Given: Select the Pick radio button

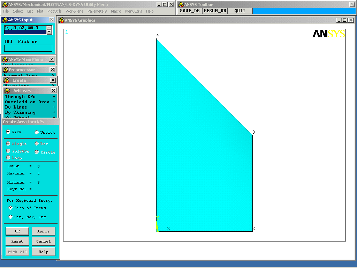Looking at the screenshot, I should 8,132.
